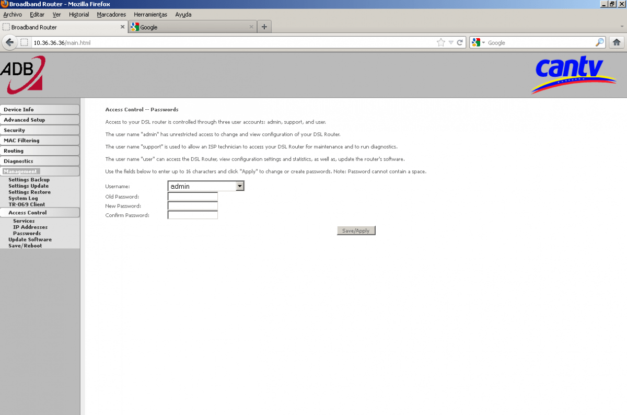Image resolution: width=627 pixels, height=415 pixels.
Task: Open Settings Update in the sidebar
Action: (x=28, y=186)
